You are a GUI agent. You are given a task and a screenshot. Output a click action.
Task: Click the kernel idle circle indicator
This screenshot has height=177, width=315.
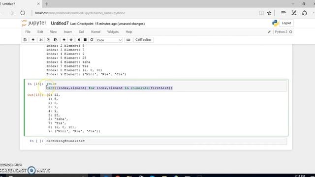click(x=291, y=32)
